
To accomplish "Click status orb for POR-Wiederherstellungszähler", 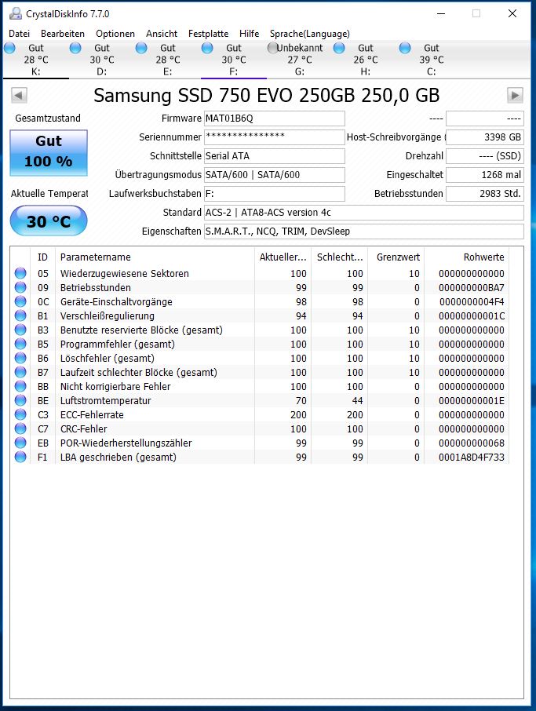I will pyautogui.click(x=20, y=442).
